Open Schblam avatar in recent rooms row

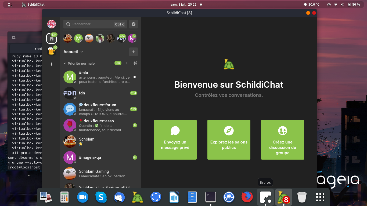tap(68, 38)
